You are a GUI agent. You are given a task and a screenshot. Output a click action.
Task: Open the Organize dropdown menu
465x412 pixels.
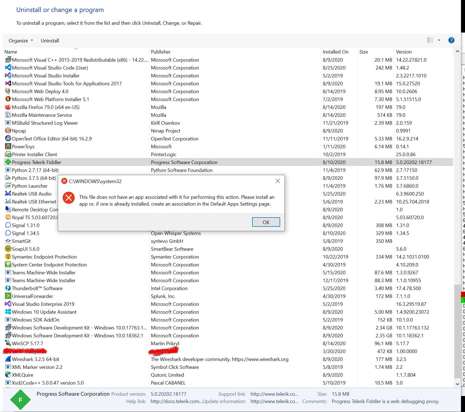(x=21, y=41)
